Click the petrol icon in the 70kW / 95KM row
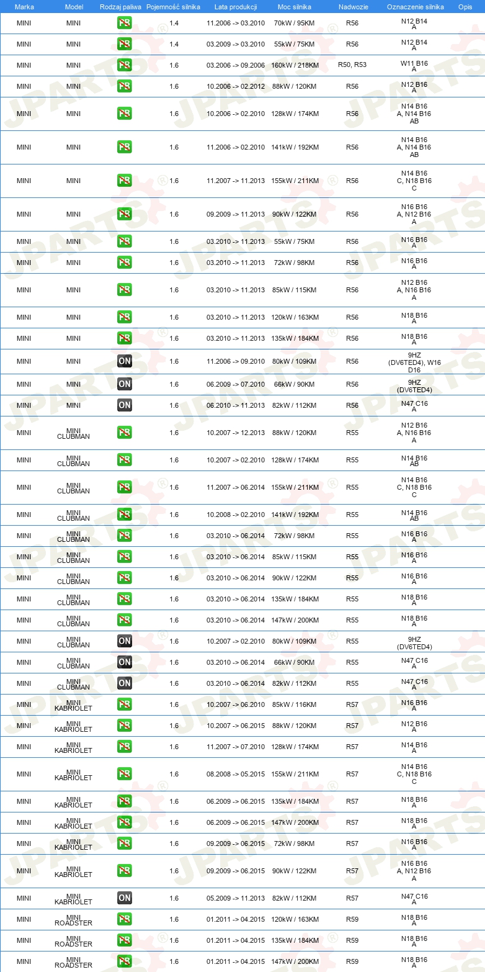Image resolution: width=485 pixels, height=972 pixels. [x=124, y=24]
